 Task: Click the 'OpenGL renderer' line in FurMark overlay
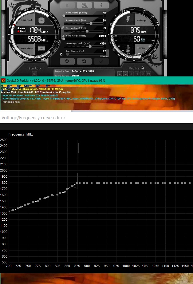pyautogui.click(x=30, y=95)
